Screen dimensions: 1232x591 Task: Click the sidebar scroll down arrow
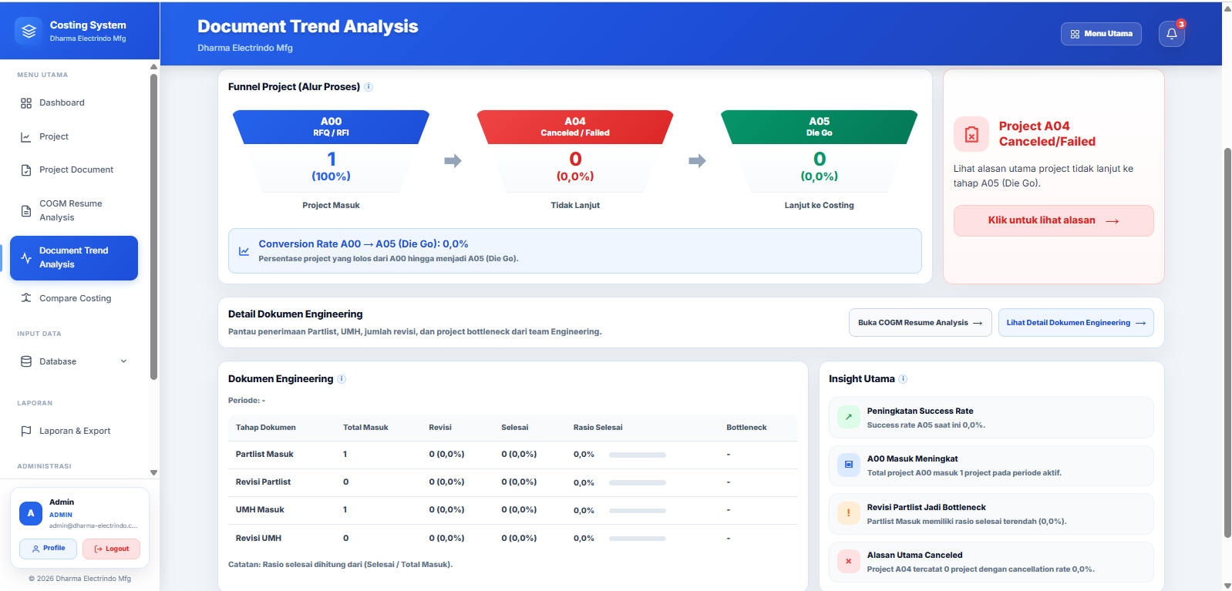153,472
